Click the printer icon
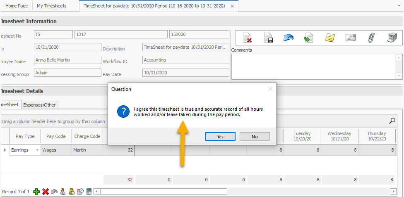 pos(392,38)
